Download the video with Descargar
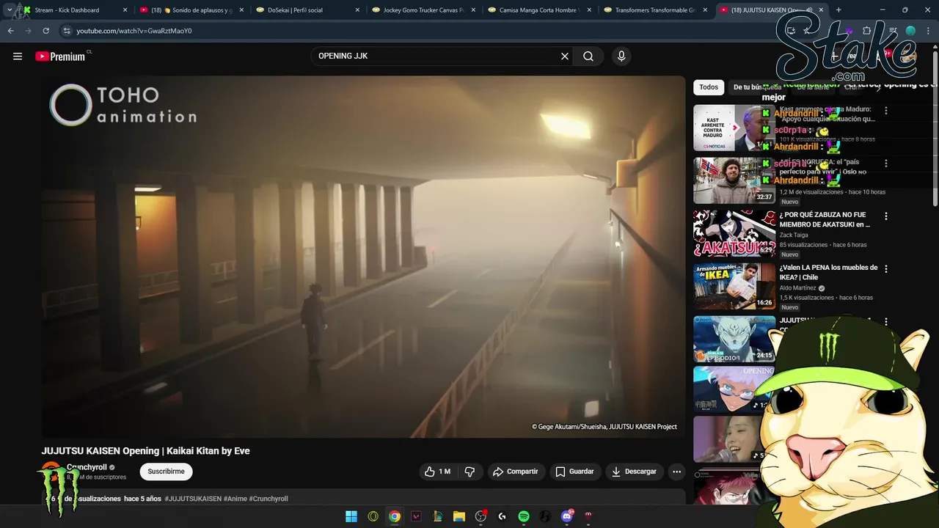 point(635,472)
